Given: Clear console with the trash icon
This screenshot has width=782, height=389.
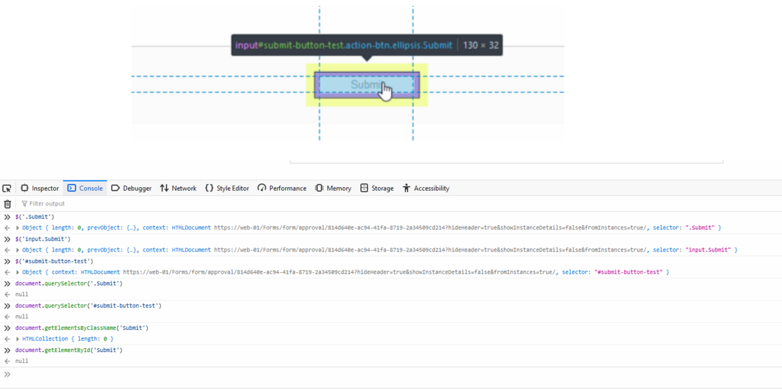Looking at the screenshot, I should (x=8, y=204).
